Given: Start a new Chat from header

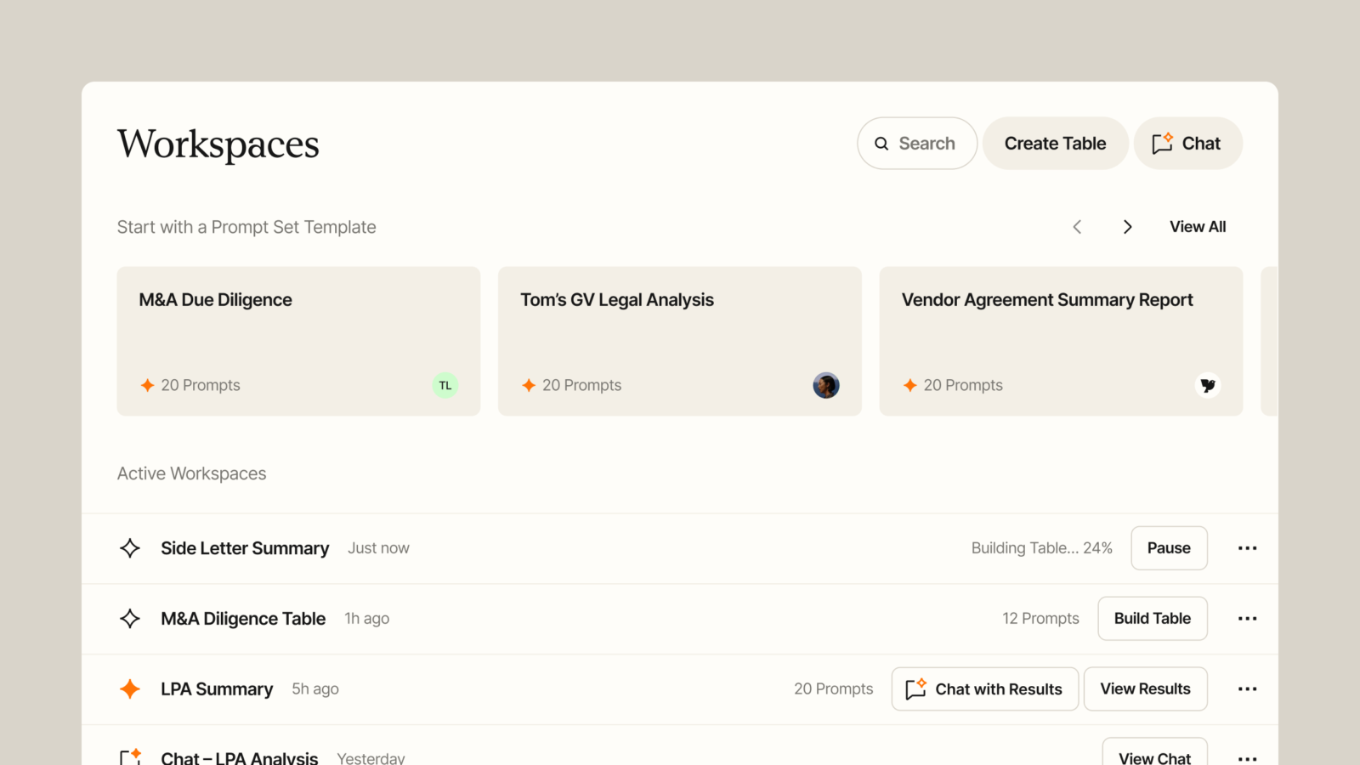Looking at the screenshot, I should tap(1187, 143).
